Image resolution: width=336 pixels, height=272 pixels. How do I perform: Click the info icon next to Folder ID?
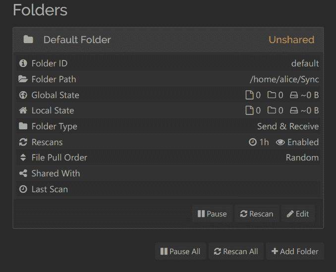pyautogui.click(x=23, y=63)
